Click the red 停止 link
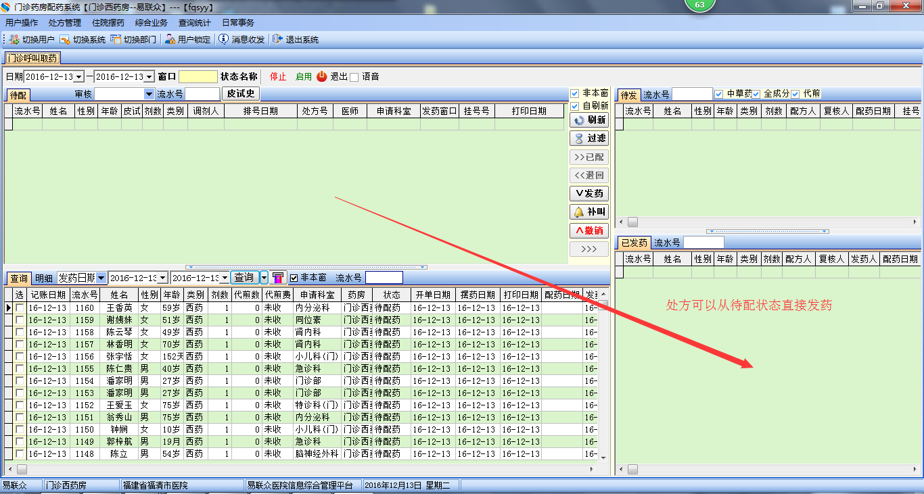The height and width of the screenshot is (494, 924). [x=278, y=77]
